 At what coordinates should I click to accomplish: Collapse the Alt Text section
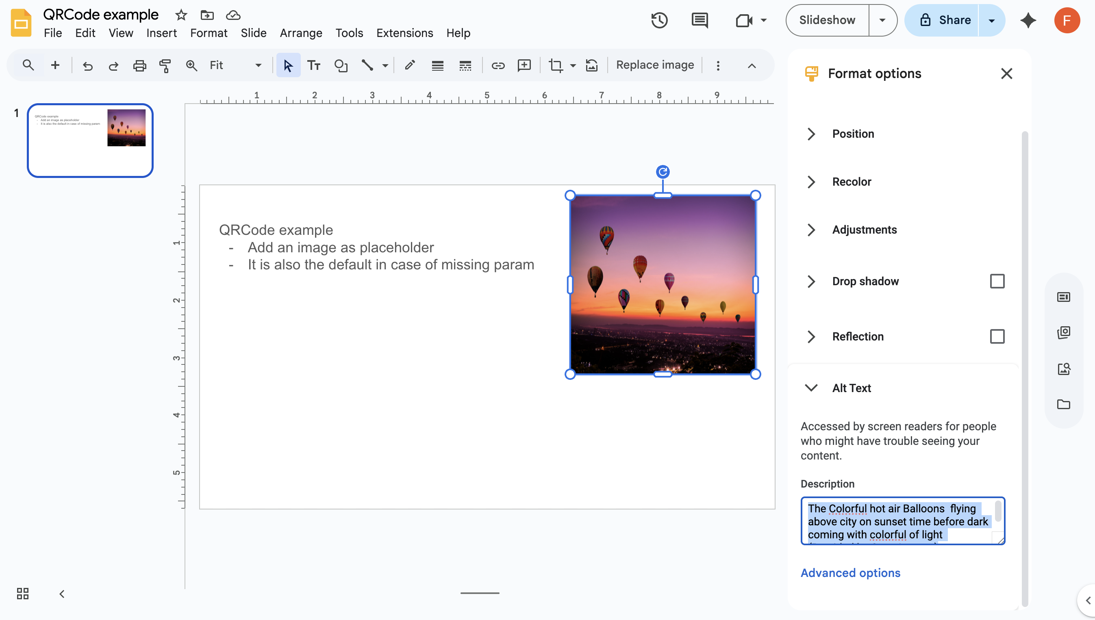(x=811, y=388)
